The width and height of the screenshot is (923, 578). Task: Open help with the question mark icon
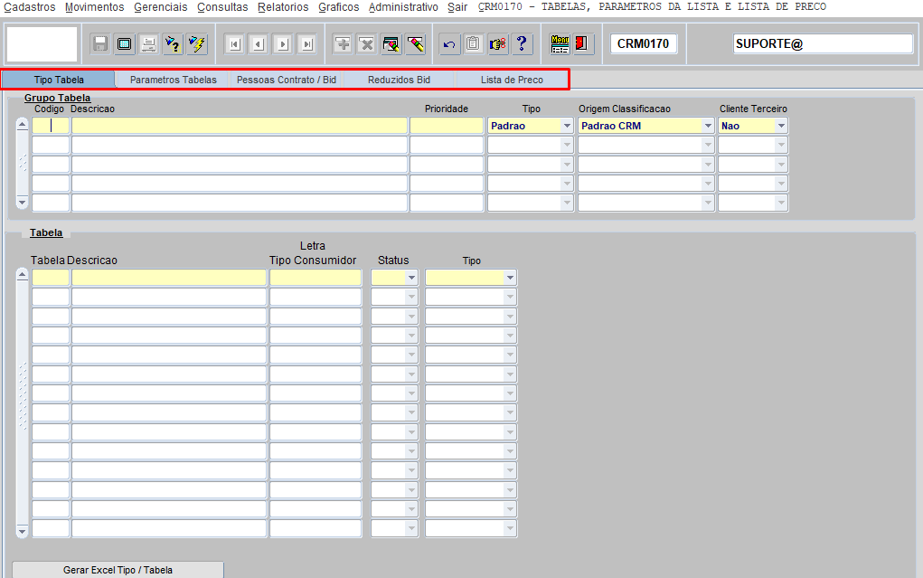tap(523, 44)
